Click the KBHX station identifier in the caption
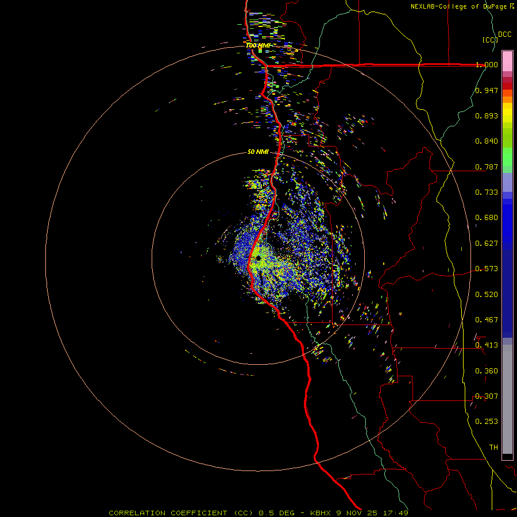 [321, 513]
